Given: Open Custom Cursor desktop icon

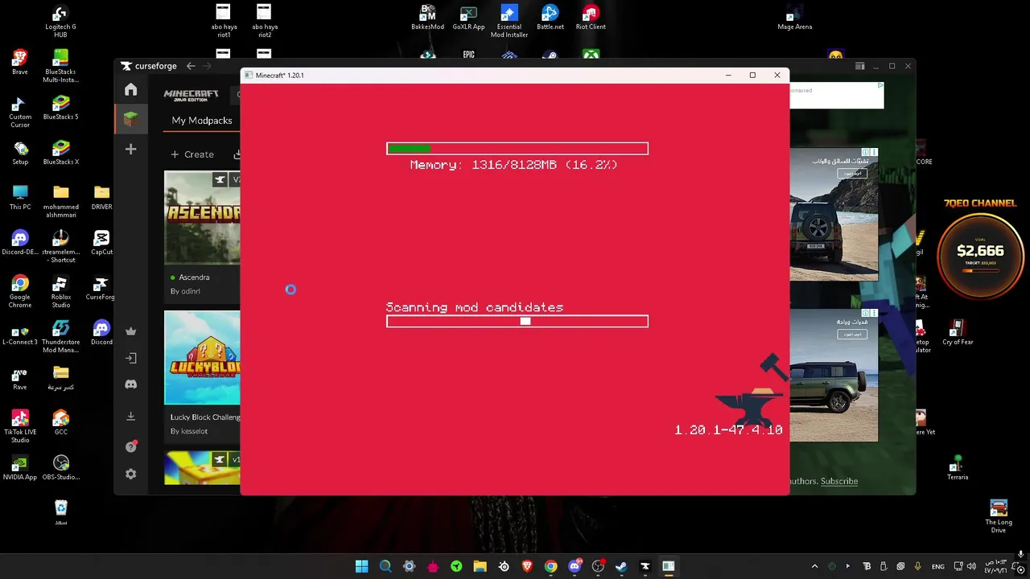Looking at the screenshot, I should coord(20,111).
